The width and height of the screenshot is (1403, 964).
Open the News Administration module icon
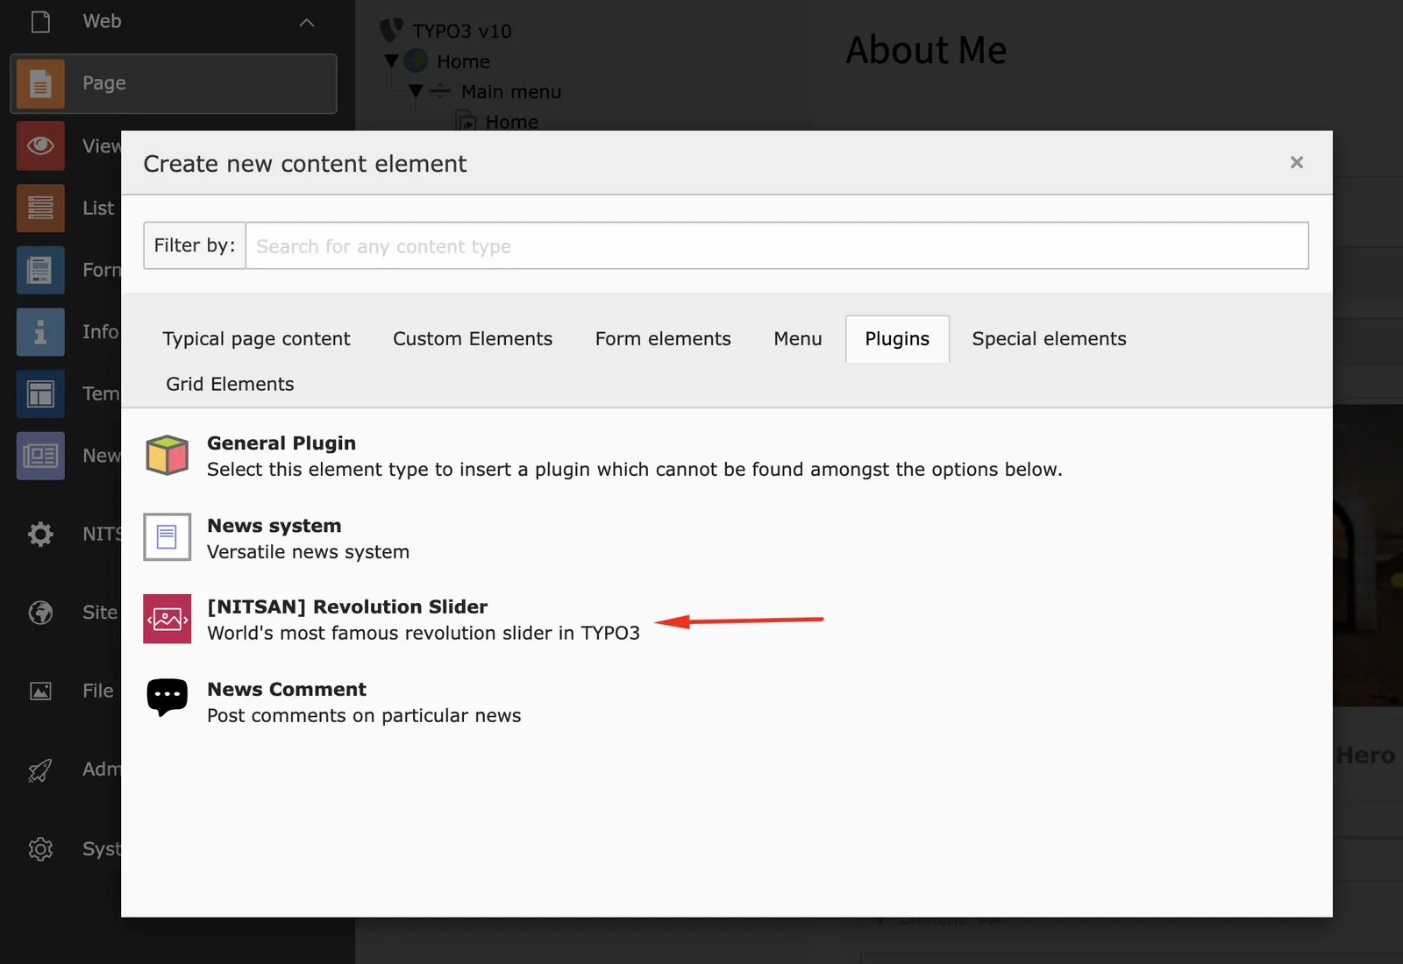40,456
